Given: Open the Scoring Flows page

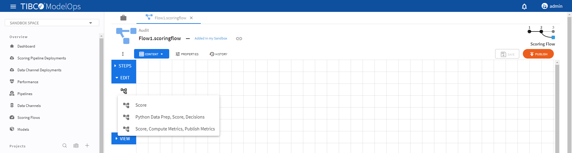Looking at the screenshot, I should (x=29, y=118).
